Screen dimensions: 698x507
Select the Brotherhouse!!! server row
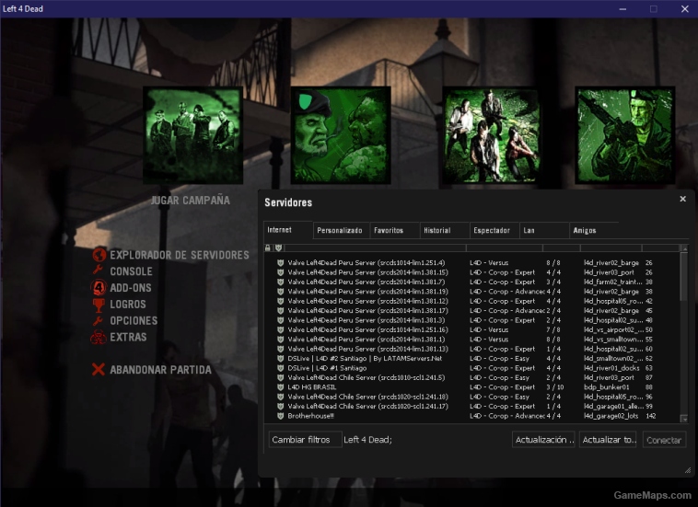tap(471, 416)
